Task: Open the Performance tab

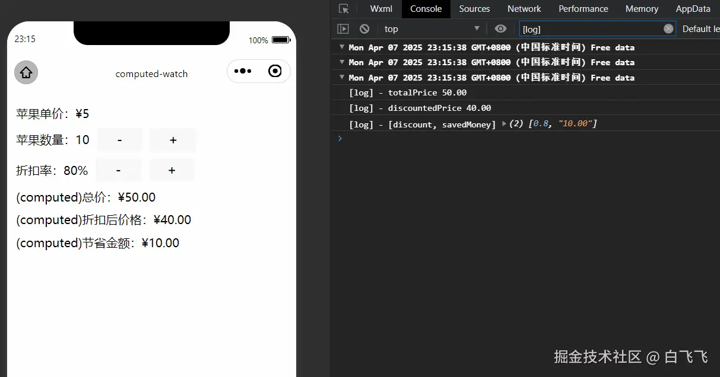Action: pyautogui.click(x=583, y=9)
